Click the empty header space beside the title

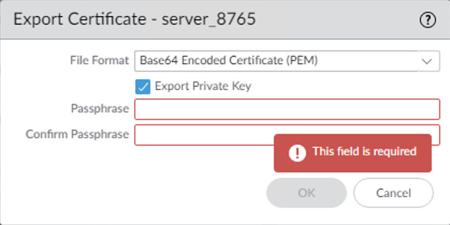pyautogui.click(x=333, y=20)
